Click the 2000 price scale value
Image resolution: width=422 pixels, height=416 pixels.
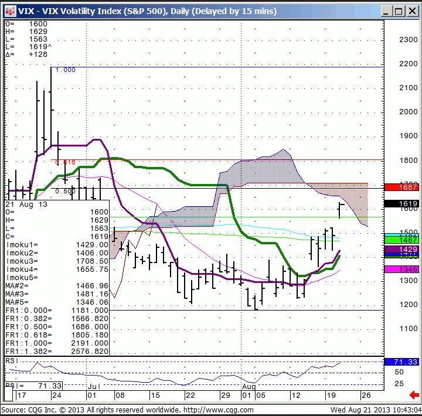[x=409, y=112]
